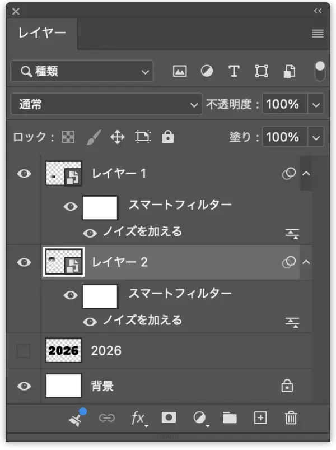
Task: Select the 2026 layer name
Action: tap(106, 351)
